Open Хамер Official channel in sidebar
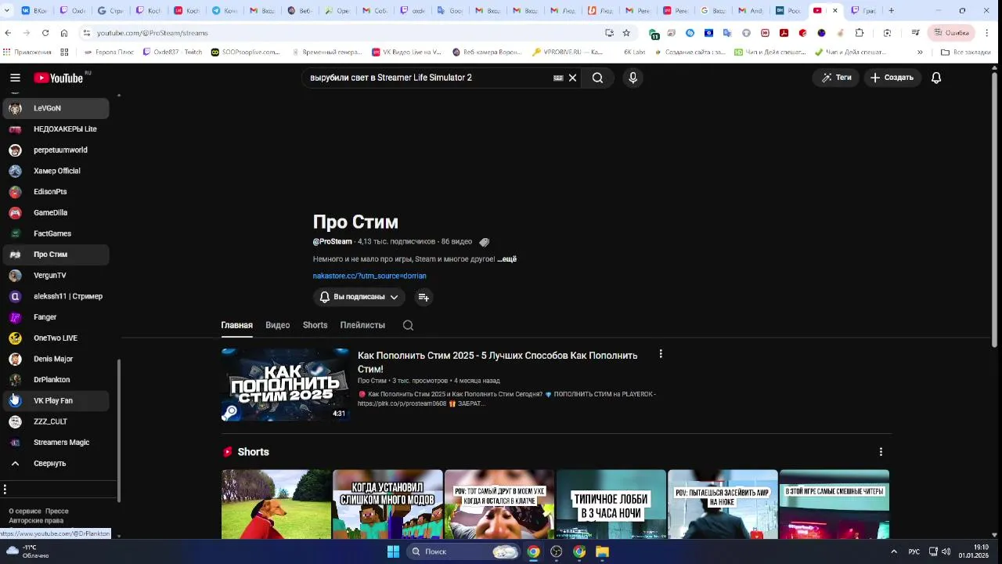Image resolution: width=1002 pixels, height=564 pixels. 55,171
